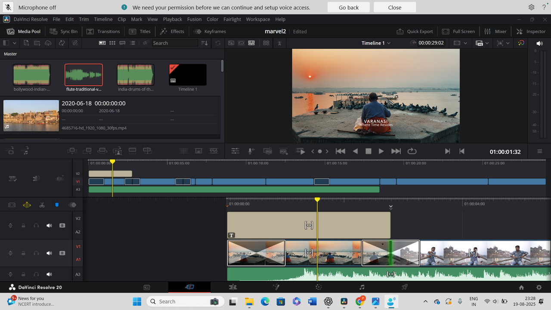Open the Transitions tab
The width and height of the screenshot is (551, 310).
103,31
